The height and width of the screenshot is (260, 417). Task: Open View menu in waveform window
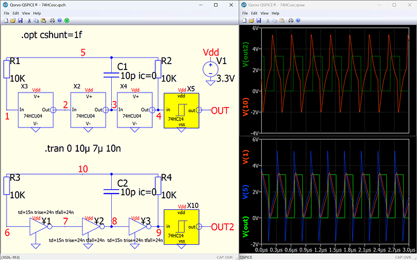point(264,13)
